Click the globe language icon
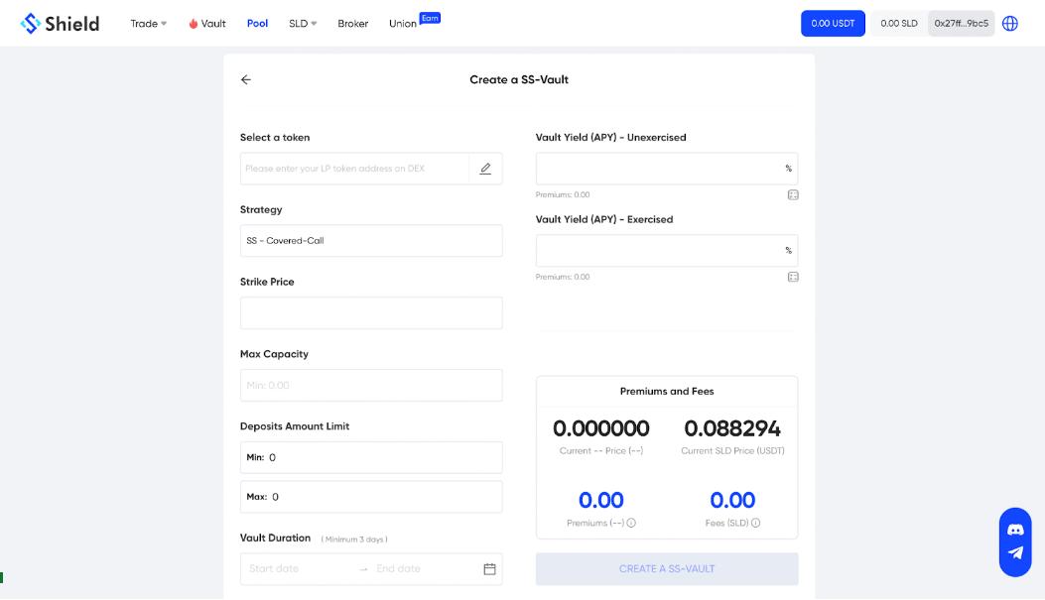 click(1010, 23)
